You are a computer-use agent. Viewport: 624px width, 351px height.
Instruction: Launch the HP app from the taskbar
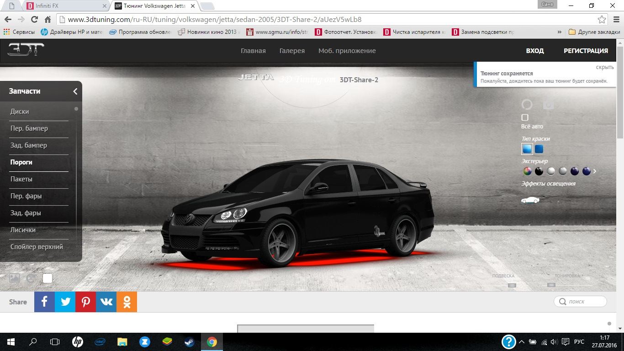[78, 342]
